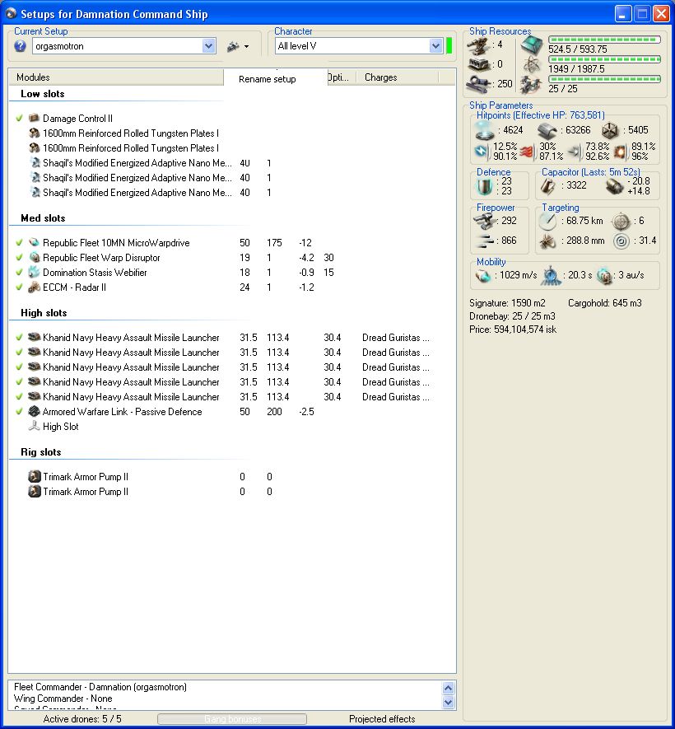This screenshot has height=729, width=675.
Task: Click the capacitor icon showing 3322
Action: pos(548,185)
